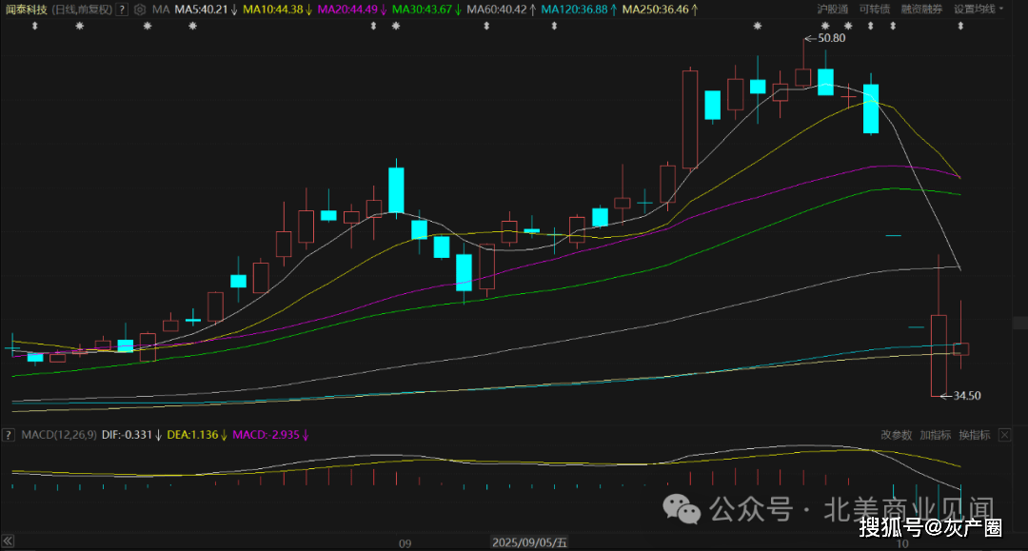
Task: Switch to the 沪股通 tab
Action: 833,10
